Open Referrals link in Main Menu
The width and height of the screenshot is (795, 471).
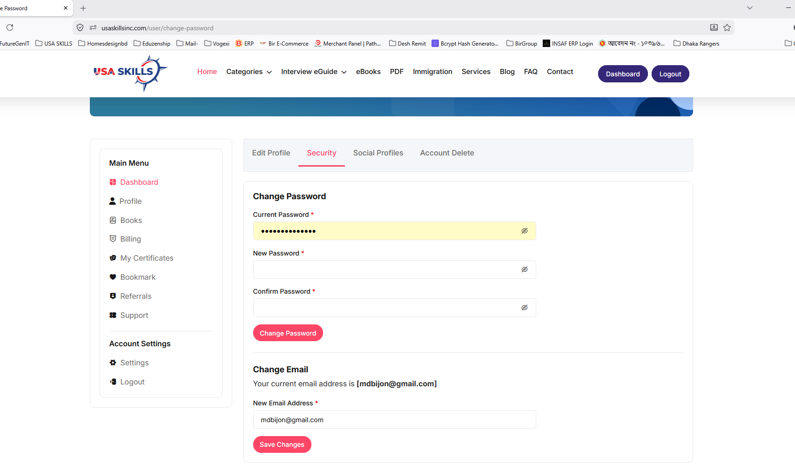[136, 296]
